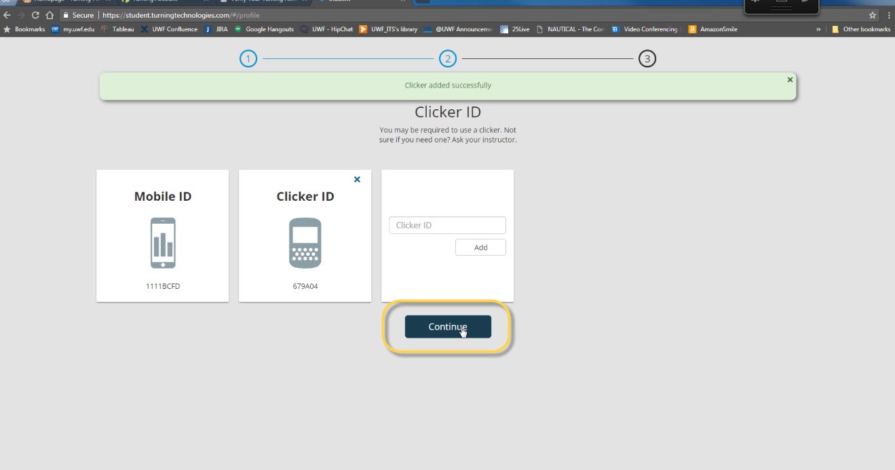Click the Mobile ID phone icon
Screen dimensions: 895x470
point(163,243)
